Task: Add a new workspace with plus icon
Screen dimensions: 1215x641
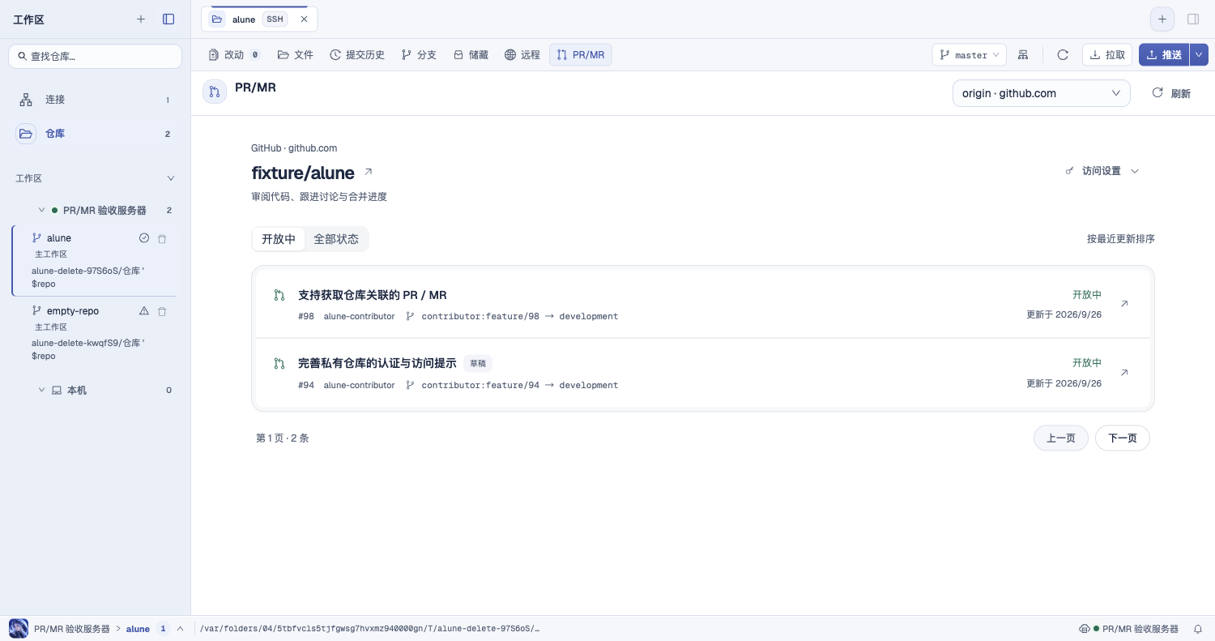Action: (x=141, y=19)
